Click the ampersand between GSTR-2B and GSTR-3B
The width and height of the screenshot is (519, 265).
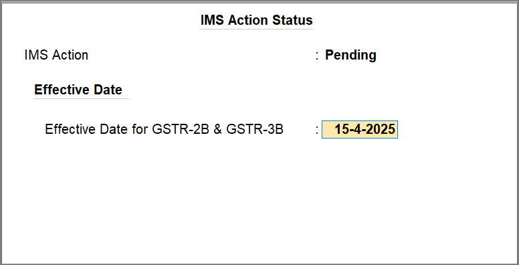click(x=218, y=129)
